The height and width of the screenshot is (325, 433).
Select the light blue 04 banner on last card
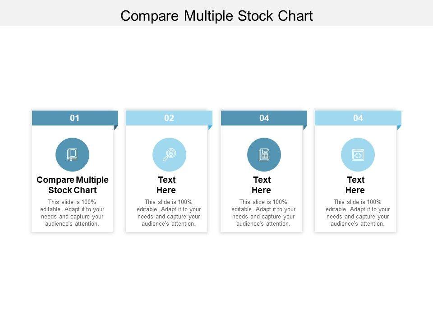point(358,118)
